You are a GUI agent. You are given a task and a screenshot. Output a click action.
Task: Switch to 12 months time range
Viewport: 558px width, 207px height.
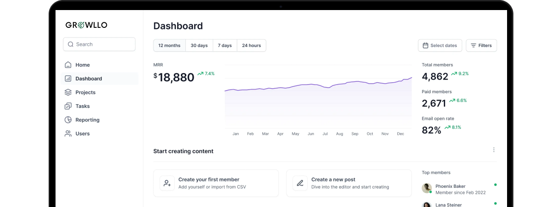click(x=169, y=46)
